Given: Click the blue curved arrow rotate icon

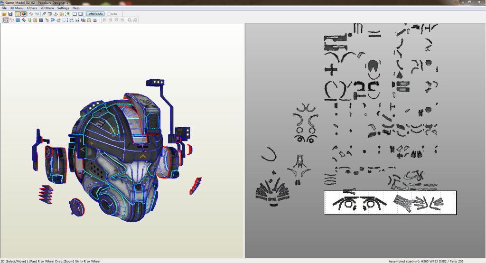Looking at the screenshot, I should [53, 20].
